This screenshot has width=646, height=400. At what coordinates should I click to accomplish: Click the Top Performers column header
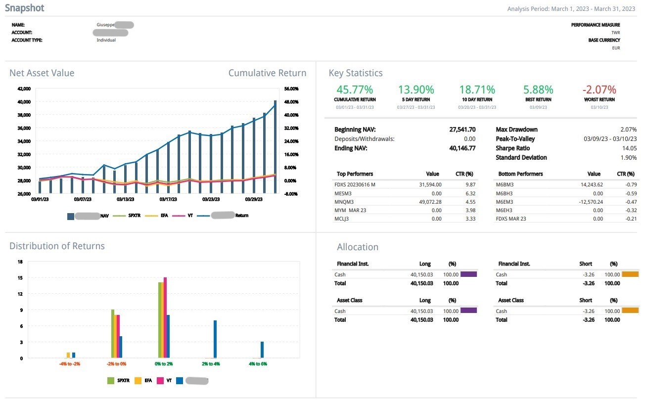(x=355, y=174)
